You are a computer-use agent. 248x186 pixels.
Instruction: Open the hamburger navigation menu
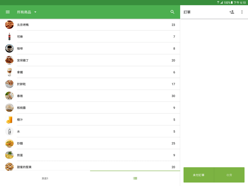pyautogui.click(x=8, y=12)
